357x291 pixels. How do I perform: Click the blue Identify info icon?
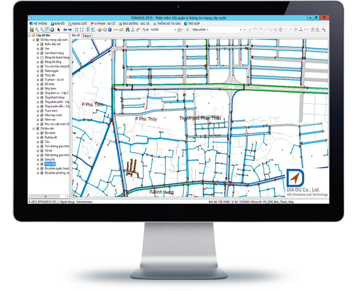click(110, 30)
